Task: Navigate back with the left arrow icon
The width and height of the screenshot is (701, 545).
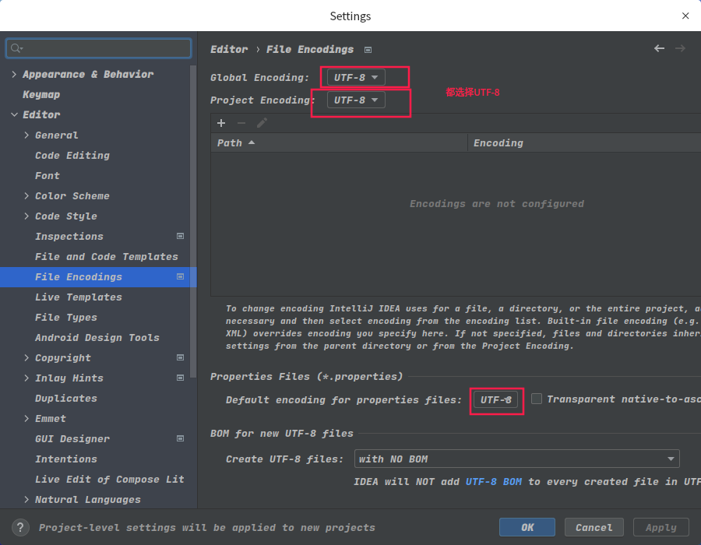Action: pyautogui.click(x=659, y=48)
